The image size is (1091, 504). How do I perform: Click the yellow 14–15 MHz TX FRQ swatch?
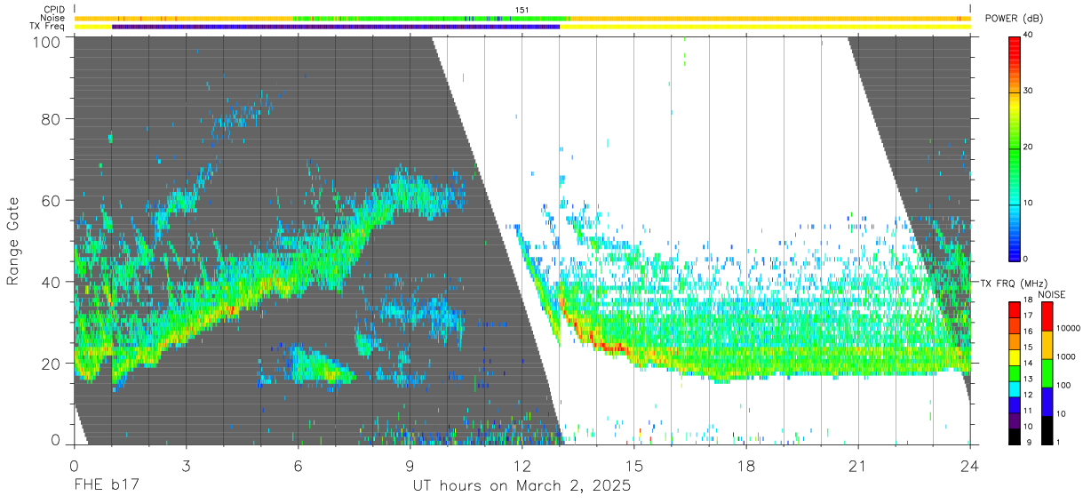tap(1015, 357)
